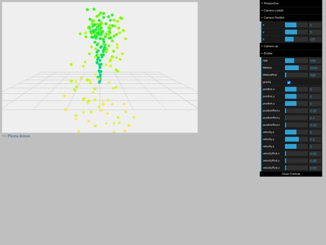Click the lifetimeRnd slider
The height and width of the screenshot is (245, 326).
pyautogui.click(x=296, y=75)
